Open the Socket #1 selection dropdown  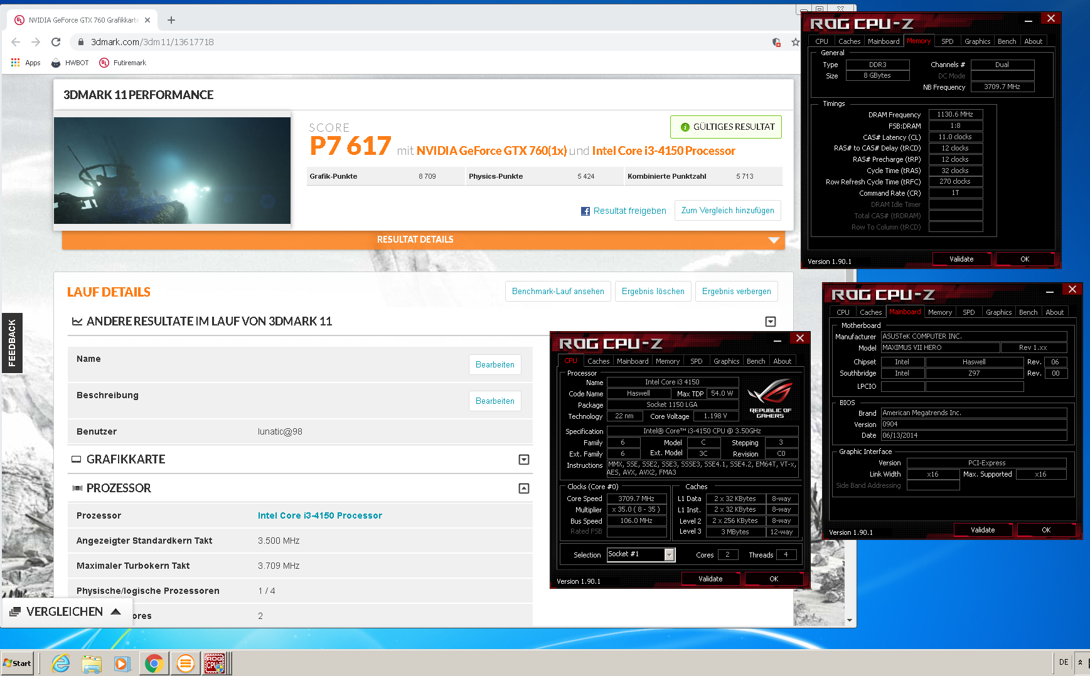point(669,555)
